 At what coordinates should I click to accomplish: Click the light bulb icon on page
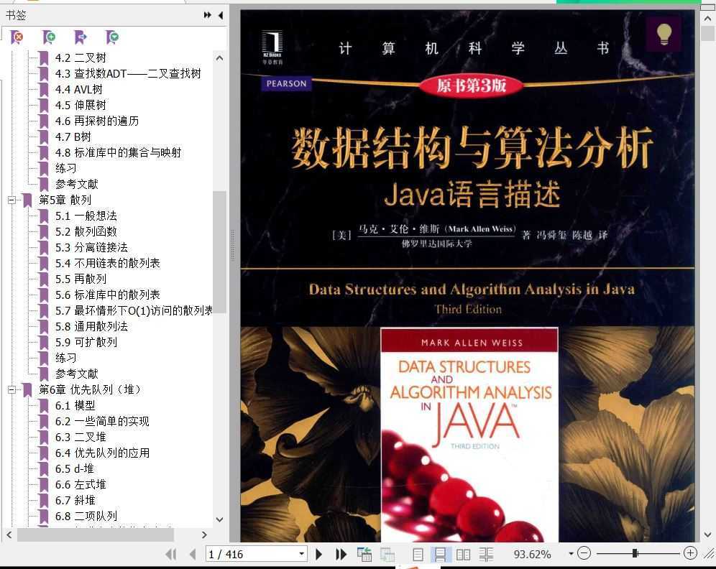pos(664,34)
